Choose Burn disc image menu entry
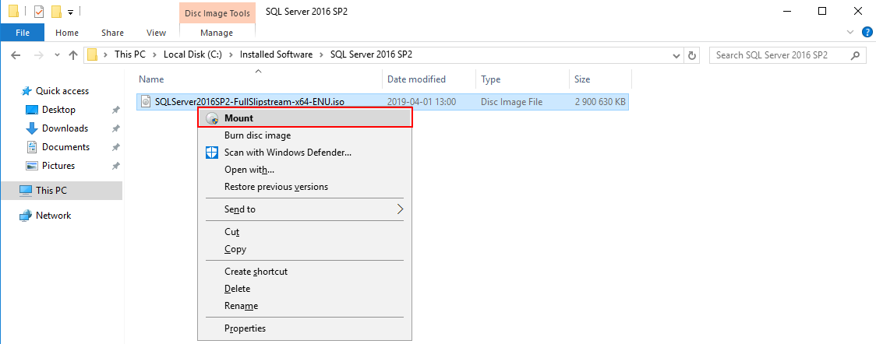The image size is (876, 344). pos(305,135)
